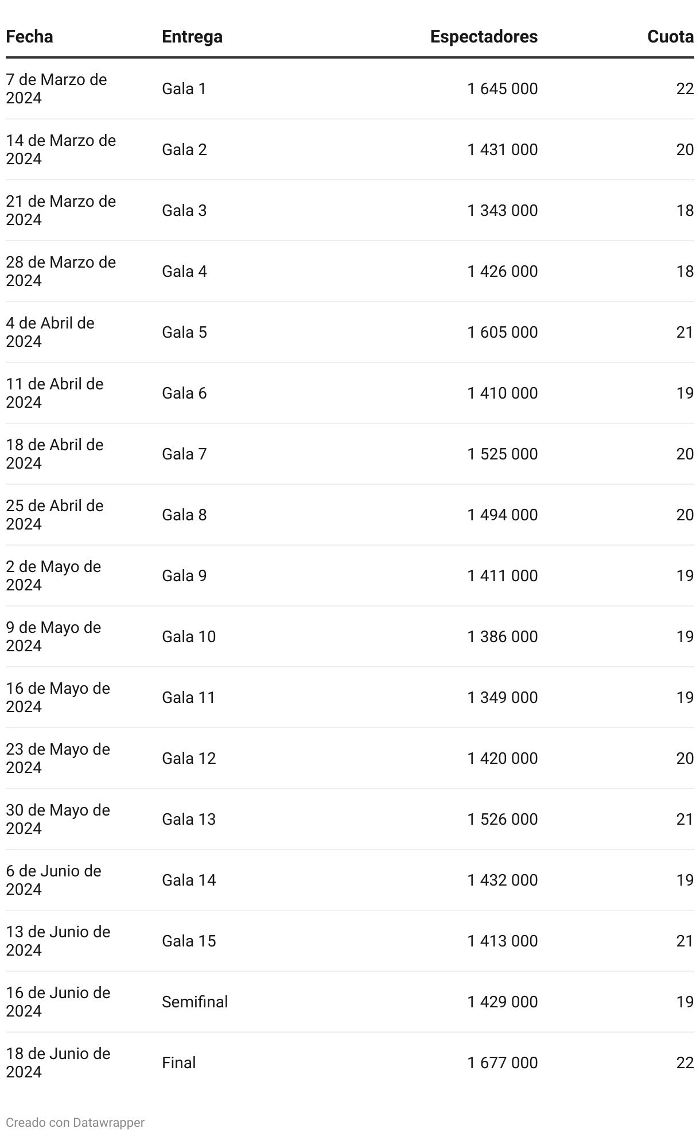Select the Gala 1 row entry
This screenshot has width=700, height=1136.
point(184,88)
